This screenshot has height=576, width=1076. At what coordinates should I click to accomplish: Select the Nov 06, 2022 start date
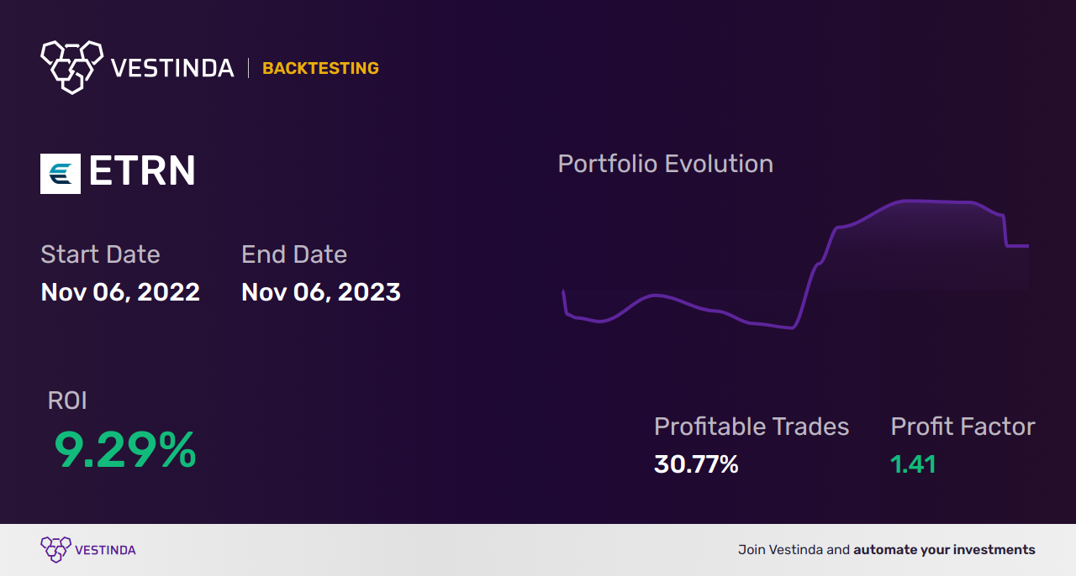(x=120, y=292)
